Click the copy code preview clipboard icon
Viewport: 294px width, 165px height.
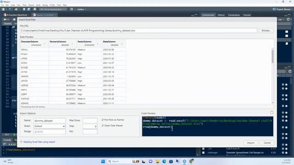(271, 113)
